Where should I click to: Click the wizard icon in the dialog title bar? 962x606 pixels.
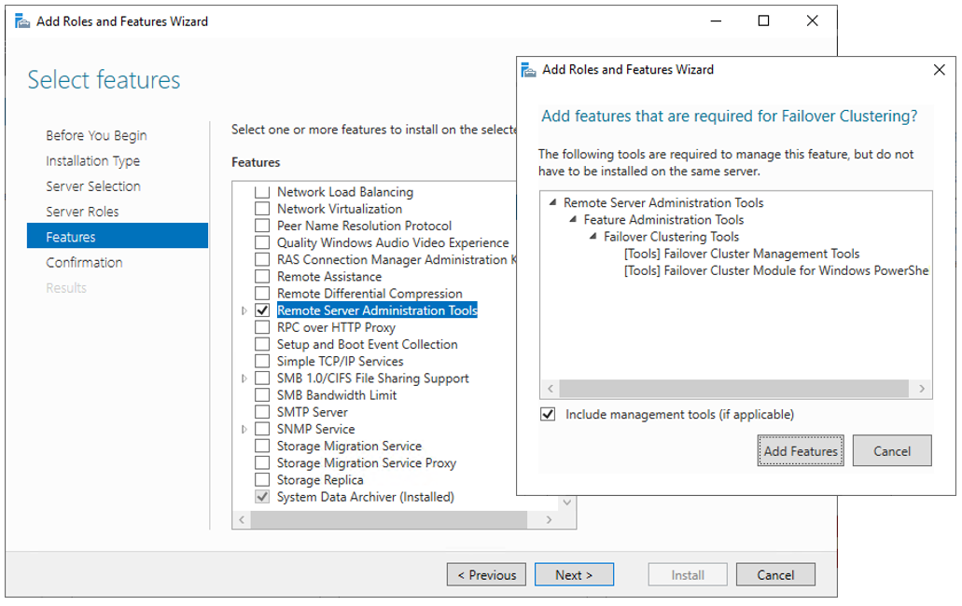click(529, 70)
